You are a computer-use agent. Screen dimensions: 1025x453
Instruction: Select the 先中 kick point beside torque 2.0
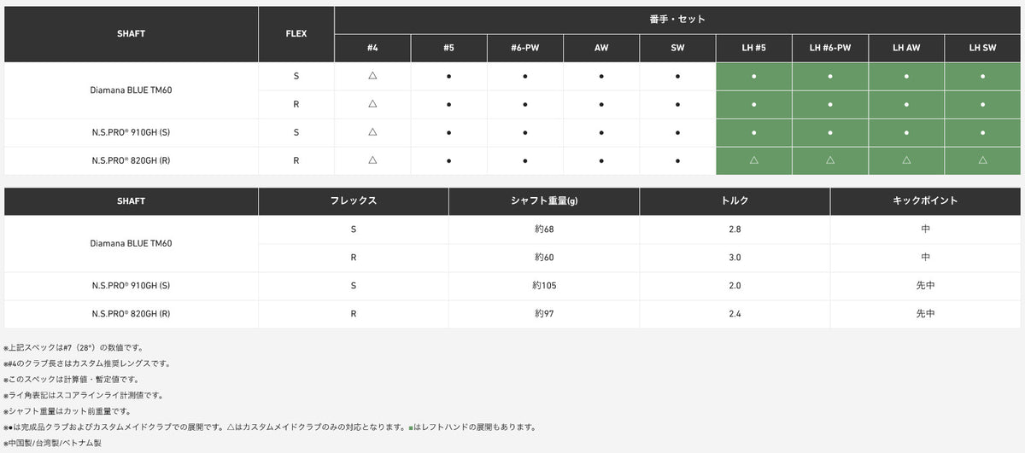click(926, 286)
